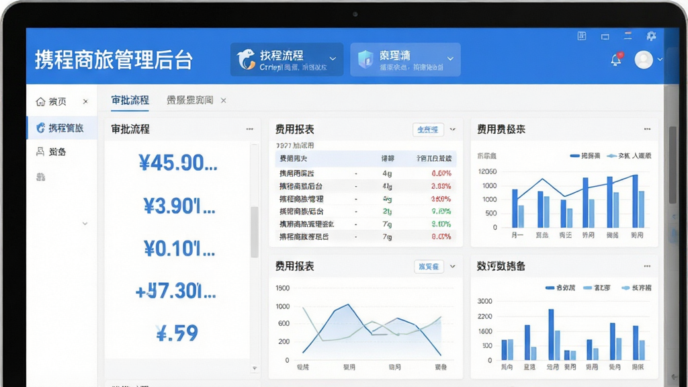Click the highest peak of the dark line chart

349,304
